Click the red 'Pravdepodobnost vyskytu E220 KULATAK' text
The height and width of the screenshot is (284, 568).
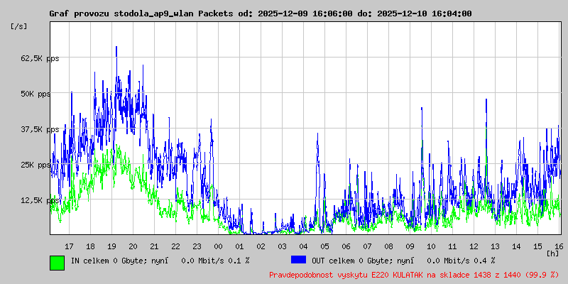click(345, 275)
